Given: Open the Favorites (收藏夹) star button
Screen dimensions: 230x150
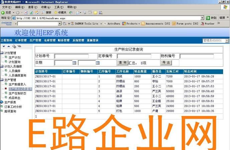Looking at the screenshot, I should tap(60, 13).
